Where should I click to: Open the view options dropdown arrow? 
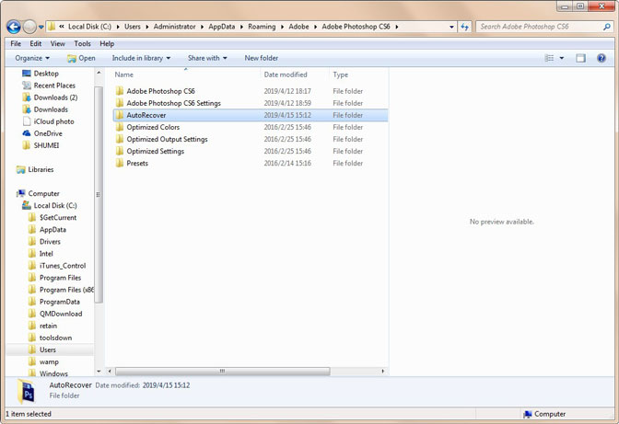pos(561,58)
